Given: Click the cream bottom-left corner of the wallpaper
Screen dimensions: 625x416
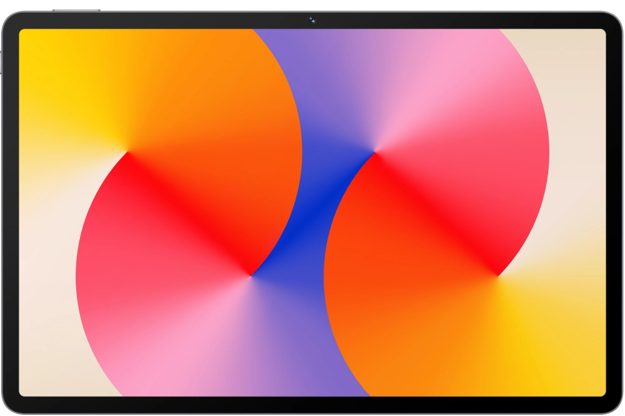Looking at the screenshot, I should (x=37, y=375).
